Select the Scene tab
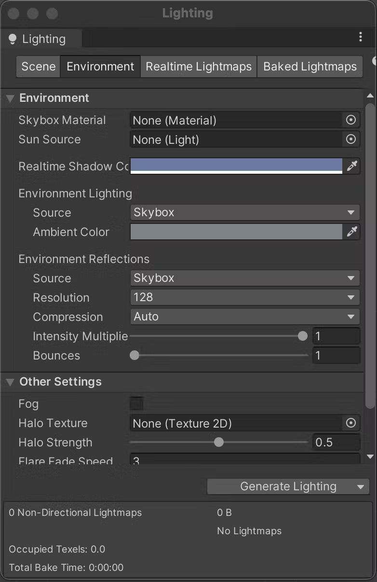This screenshot has width=377, height=582. point(38,66)
